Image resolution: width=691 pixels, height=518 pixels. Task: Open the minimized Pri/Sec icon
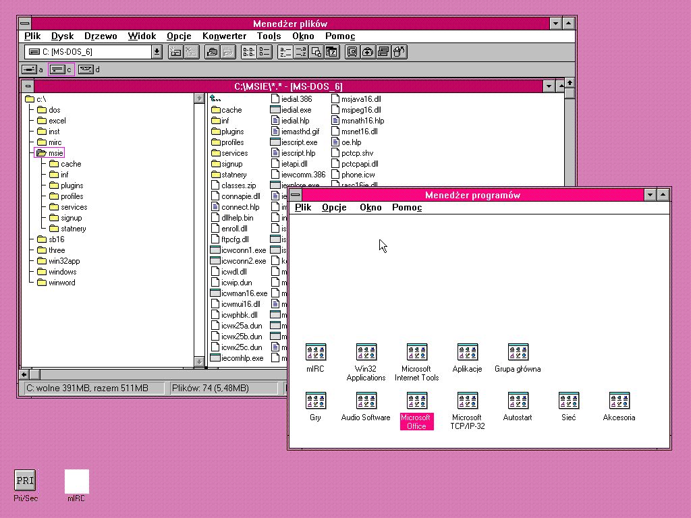point(25,479)
